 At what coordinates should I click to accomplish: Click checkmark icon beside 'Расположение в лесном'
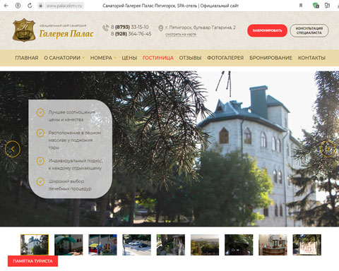click(40, 133)
